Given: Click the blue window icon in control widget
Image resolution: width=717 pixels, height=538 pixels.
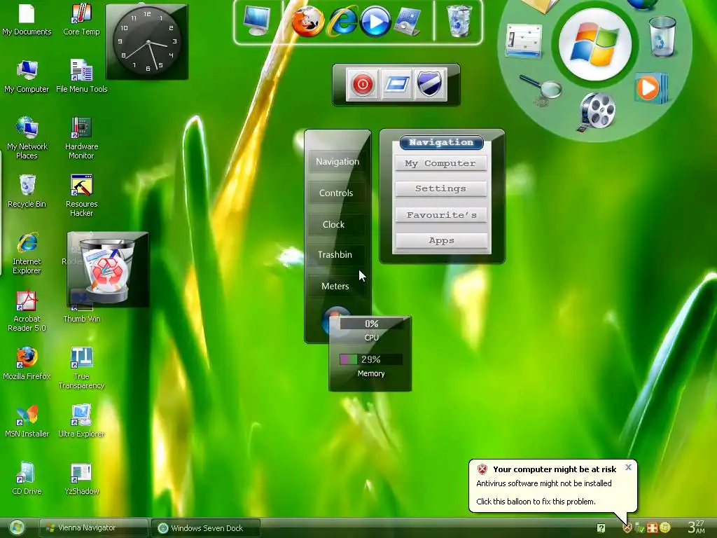Looking at the screenshot, I should point(396,84).
